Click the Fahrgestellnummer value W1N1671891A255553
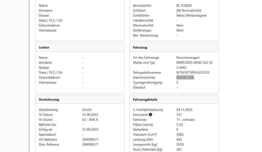Viewport: 262px width, 152px height. point(193,73)
